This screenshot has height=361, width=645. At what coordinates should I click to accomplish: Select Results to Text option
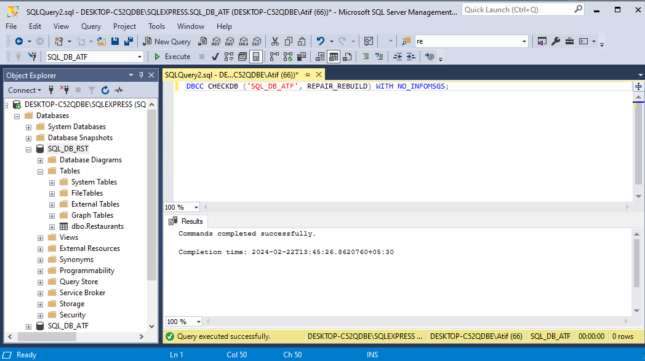coord(319,57)
